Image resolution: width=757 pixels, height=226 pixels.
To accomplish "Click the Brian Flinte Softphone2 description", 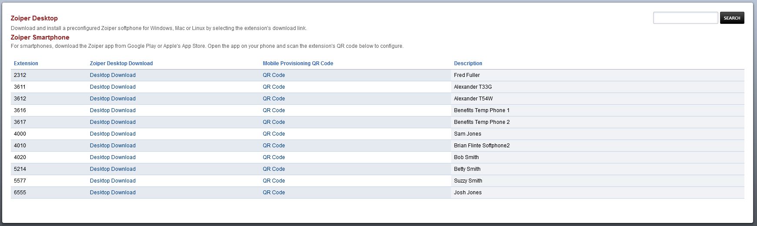I will pos(482,146).
